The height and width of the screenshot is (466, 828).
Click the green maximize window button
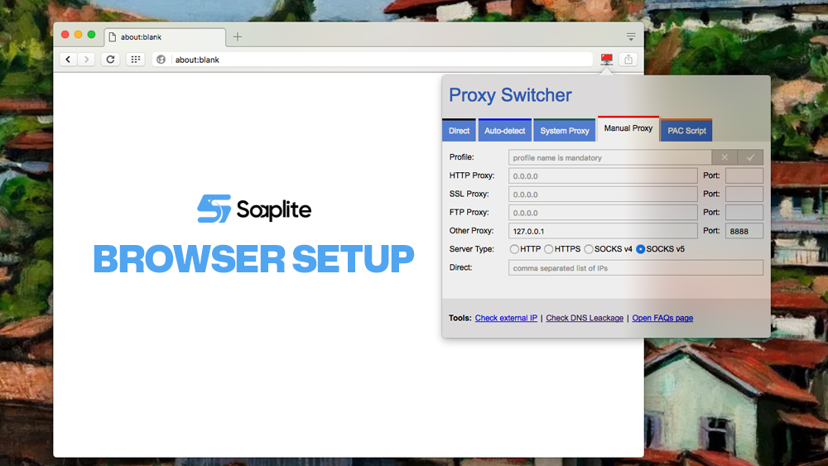coord(91,35)
